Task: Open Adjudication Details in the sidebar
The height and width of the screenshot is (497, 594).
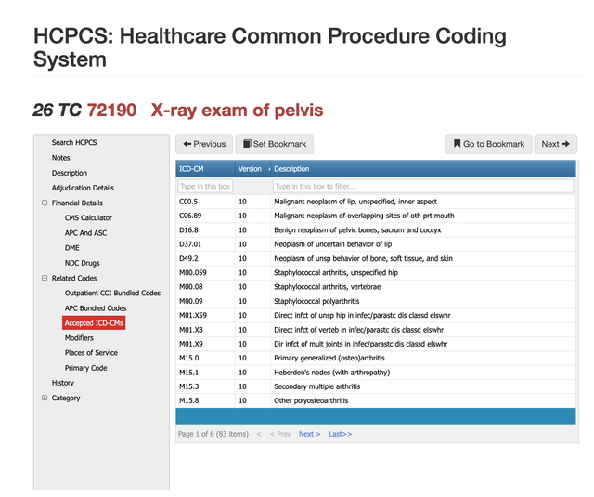Action: (83, 188)
